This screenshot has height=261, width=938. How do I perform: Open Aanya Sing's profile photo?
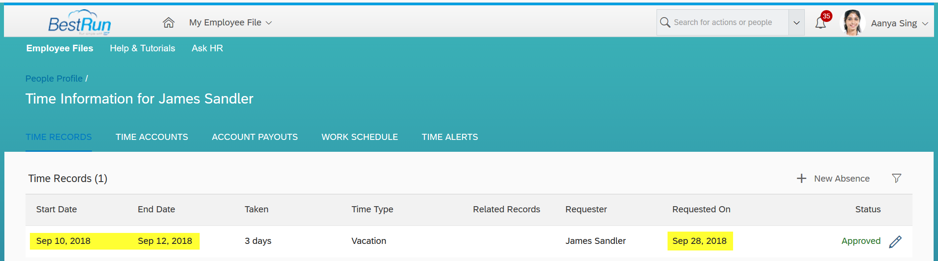click(852, 23)
